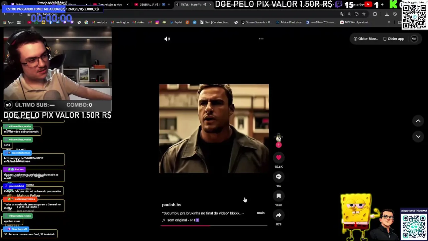
Task: Open the 'Start | Construction' bookmark
Action: point(215,22)
